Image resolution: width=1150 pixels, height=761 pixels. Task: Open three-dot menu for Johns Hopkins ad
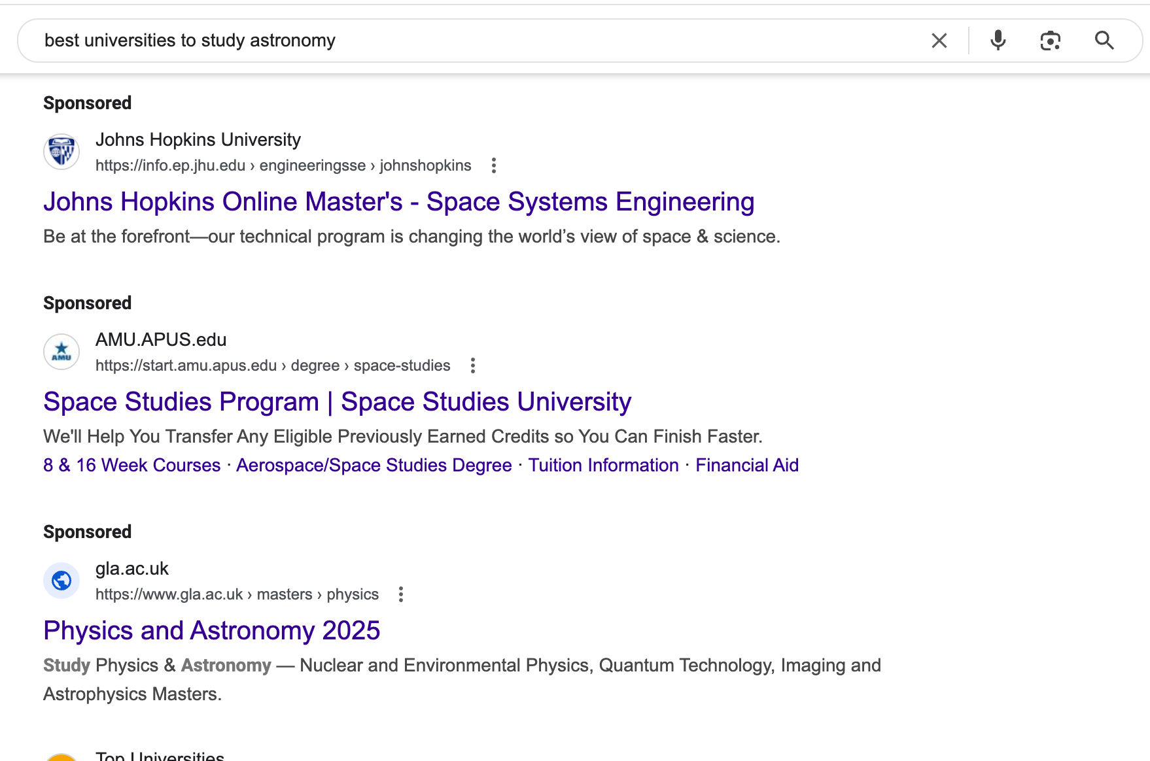[494, 165]
